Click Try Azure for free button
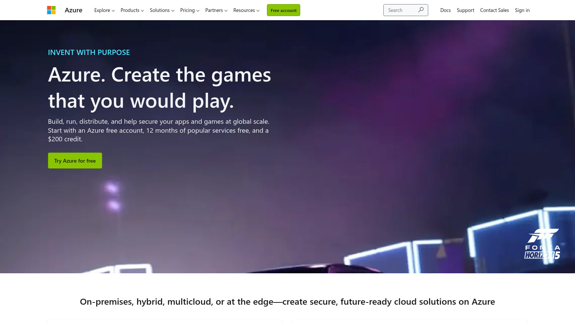575x323 pixels. tap(75, 160)
